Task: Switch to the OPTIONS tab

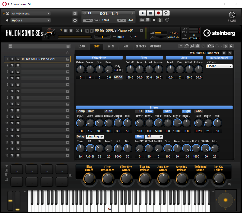Action: [x=156, y=46]
